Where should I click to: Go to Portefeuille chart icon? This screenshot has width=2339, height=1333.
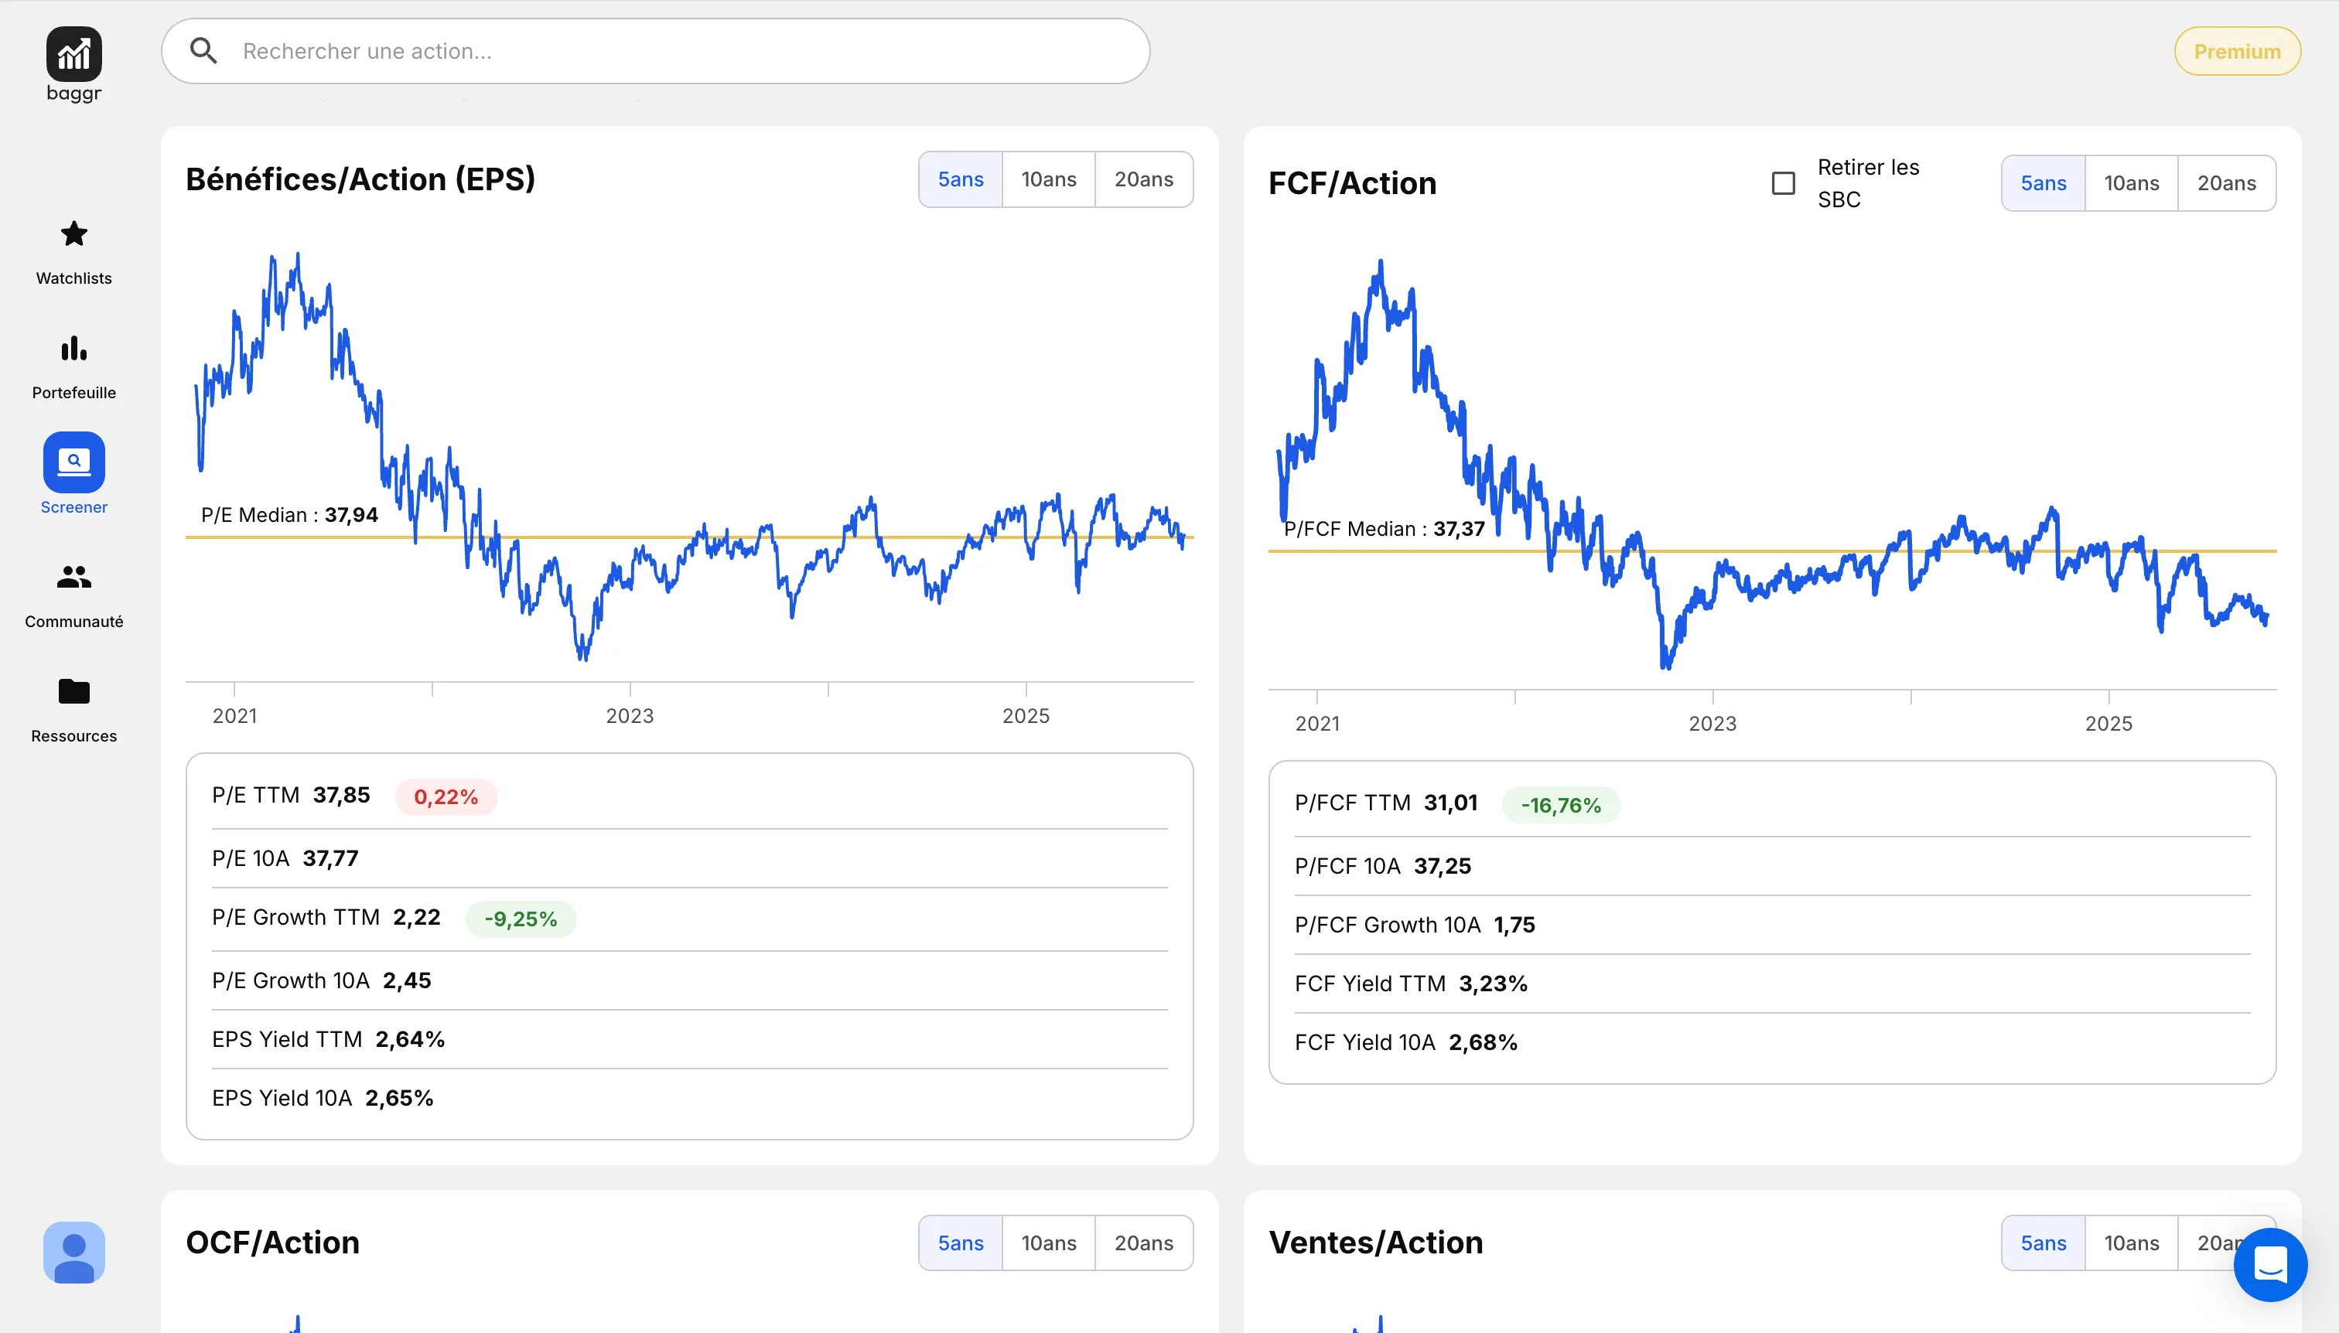tap(73, 349)
